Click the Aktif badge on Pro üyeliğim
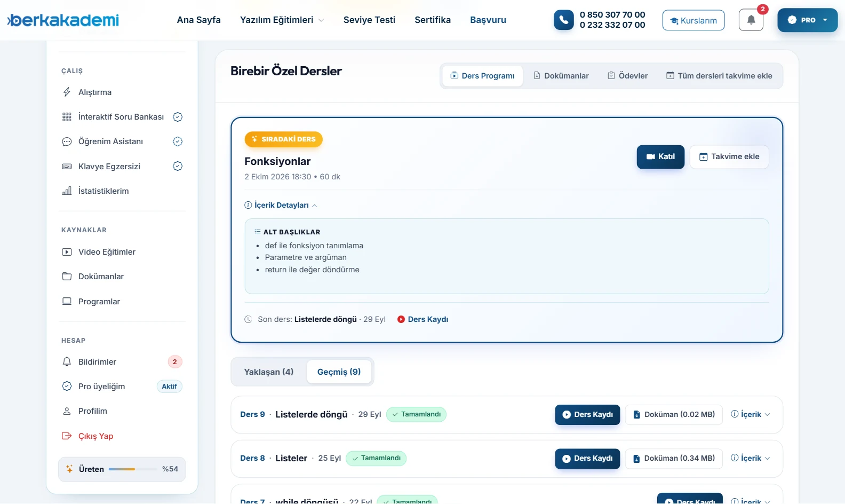Image resolution: width=845 pixels, height=504 pixels. [x=169, y=387]
